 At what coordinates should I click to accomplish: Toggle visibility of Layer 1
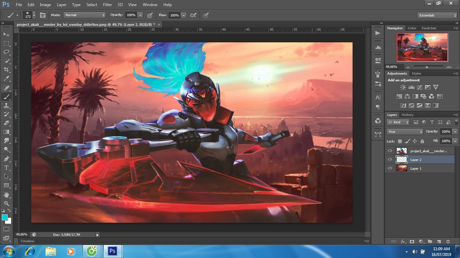pos(390,168)
